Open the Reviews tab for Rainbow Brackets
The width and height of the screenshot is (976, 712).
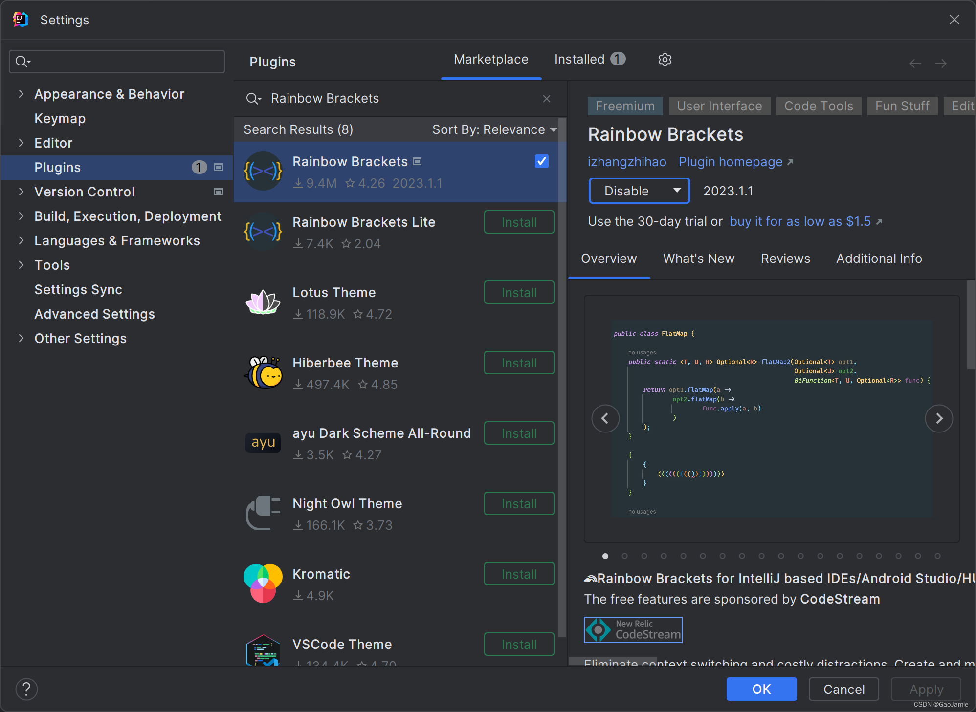(x=785, y=259)
